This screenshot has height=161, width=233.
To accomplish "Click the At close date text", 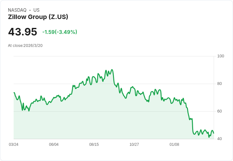I will 25,46.
